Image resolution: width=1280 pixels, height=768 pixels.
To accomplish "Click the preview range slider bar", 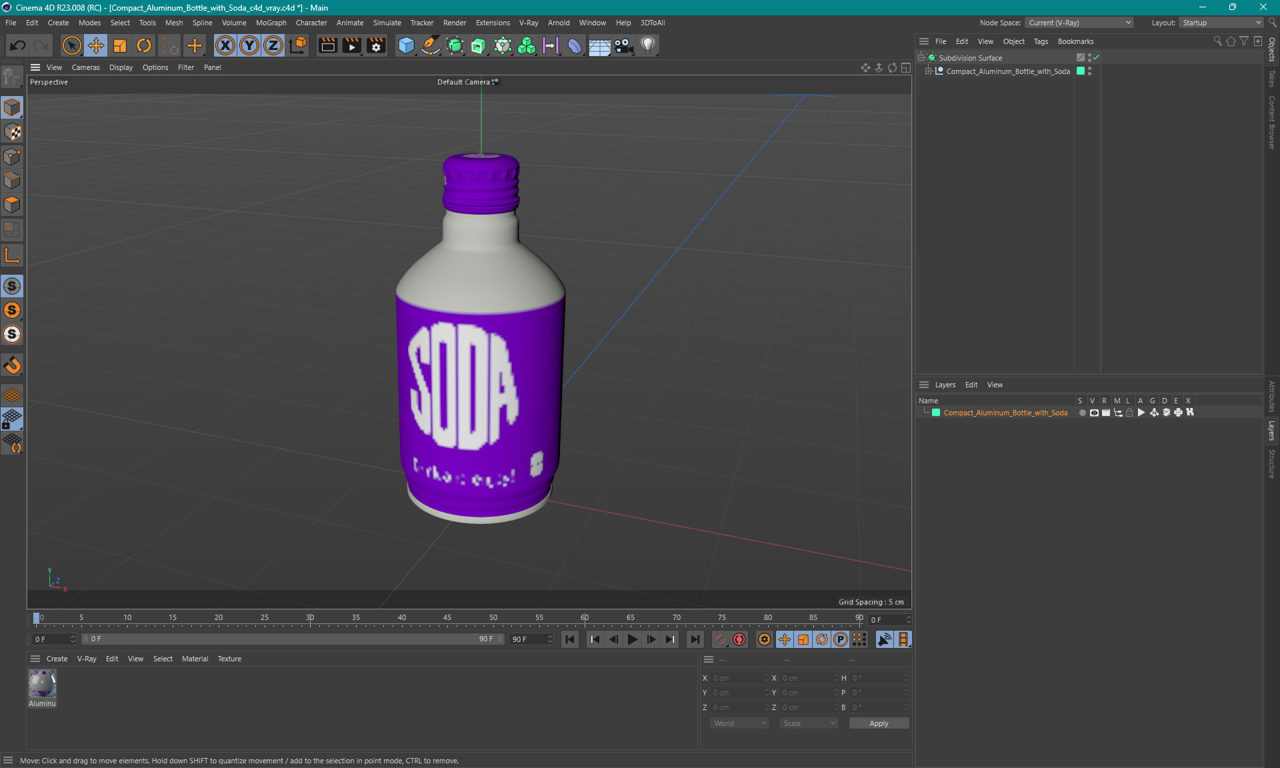I will pyautogui.click(x=292, y=639).
